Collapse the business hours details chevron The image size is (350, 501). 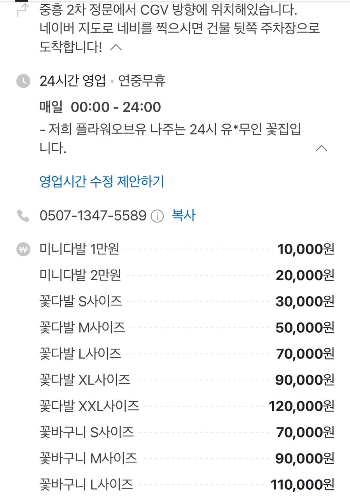[322, 148]
